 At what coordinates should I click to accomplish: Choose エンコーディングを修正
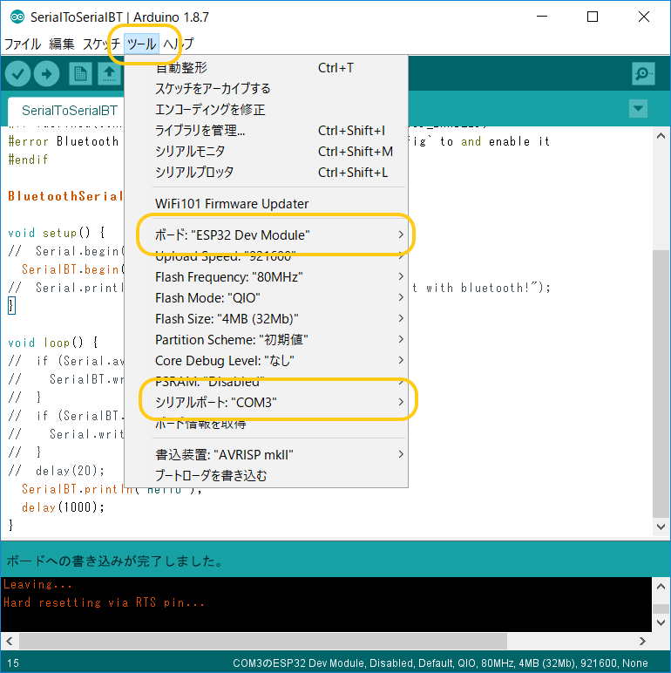pyautogui.click(x=266, y=110)
